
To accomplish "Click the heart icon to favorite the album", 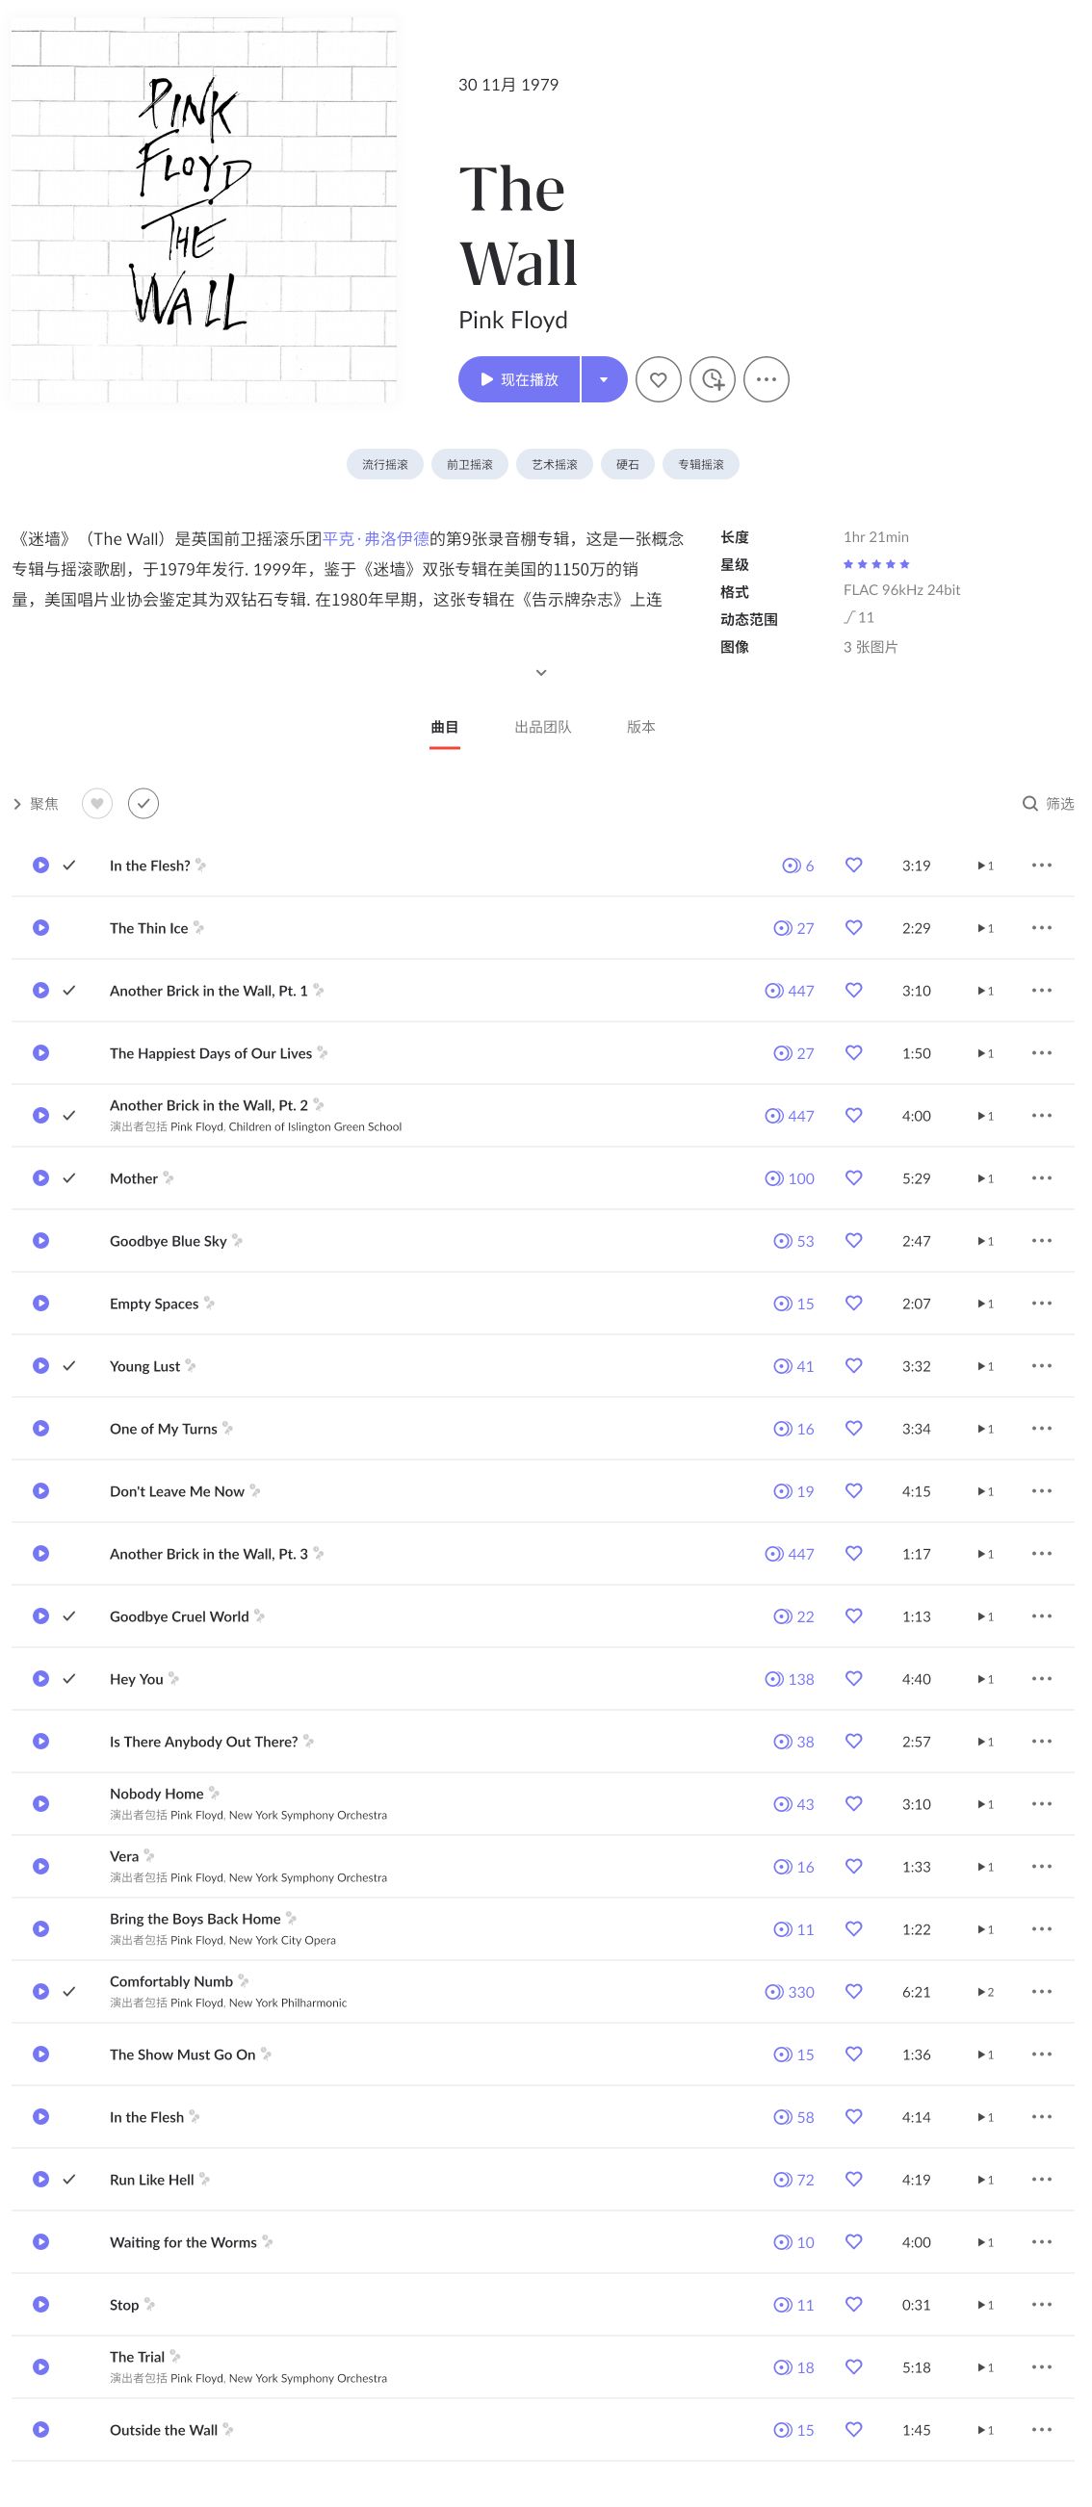I will [658, 379].
